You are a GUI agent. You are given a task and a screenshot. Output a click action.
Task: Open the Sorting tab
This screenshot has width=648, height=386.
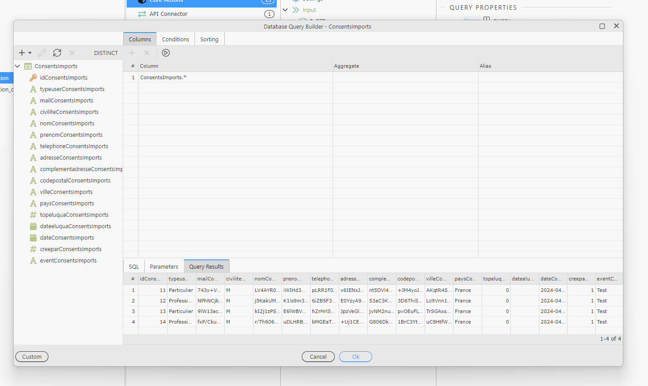tap(209, 40)
